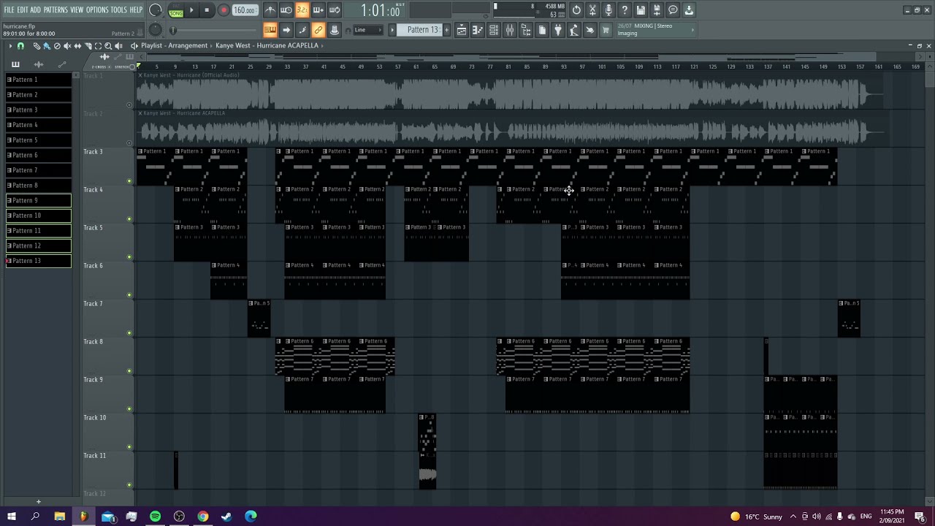The image size is (935, 526).
Task: Open the project picker pages icon
Action: pos(542,30)
